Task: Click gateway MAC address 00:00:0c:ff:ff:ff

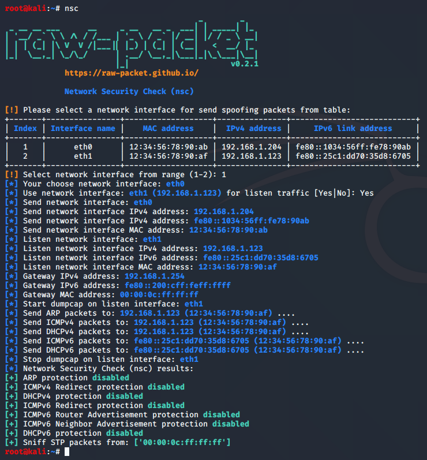Action: [159, 295]
